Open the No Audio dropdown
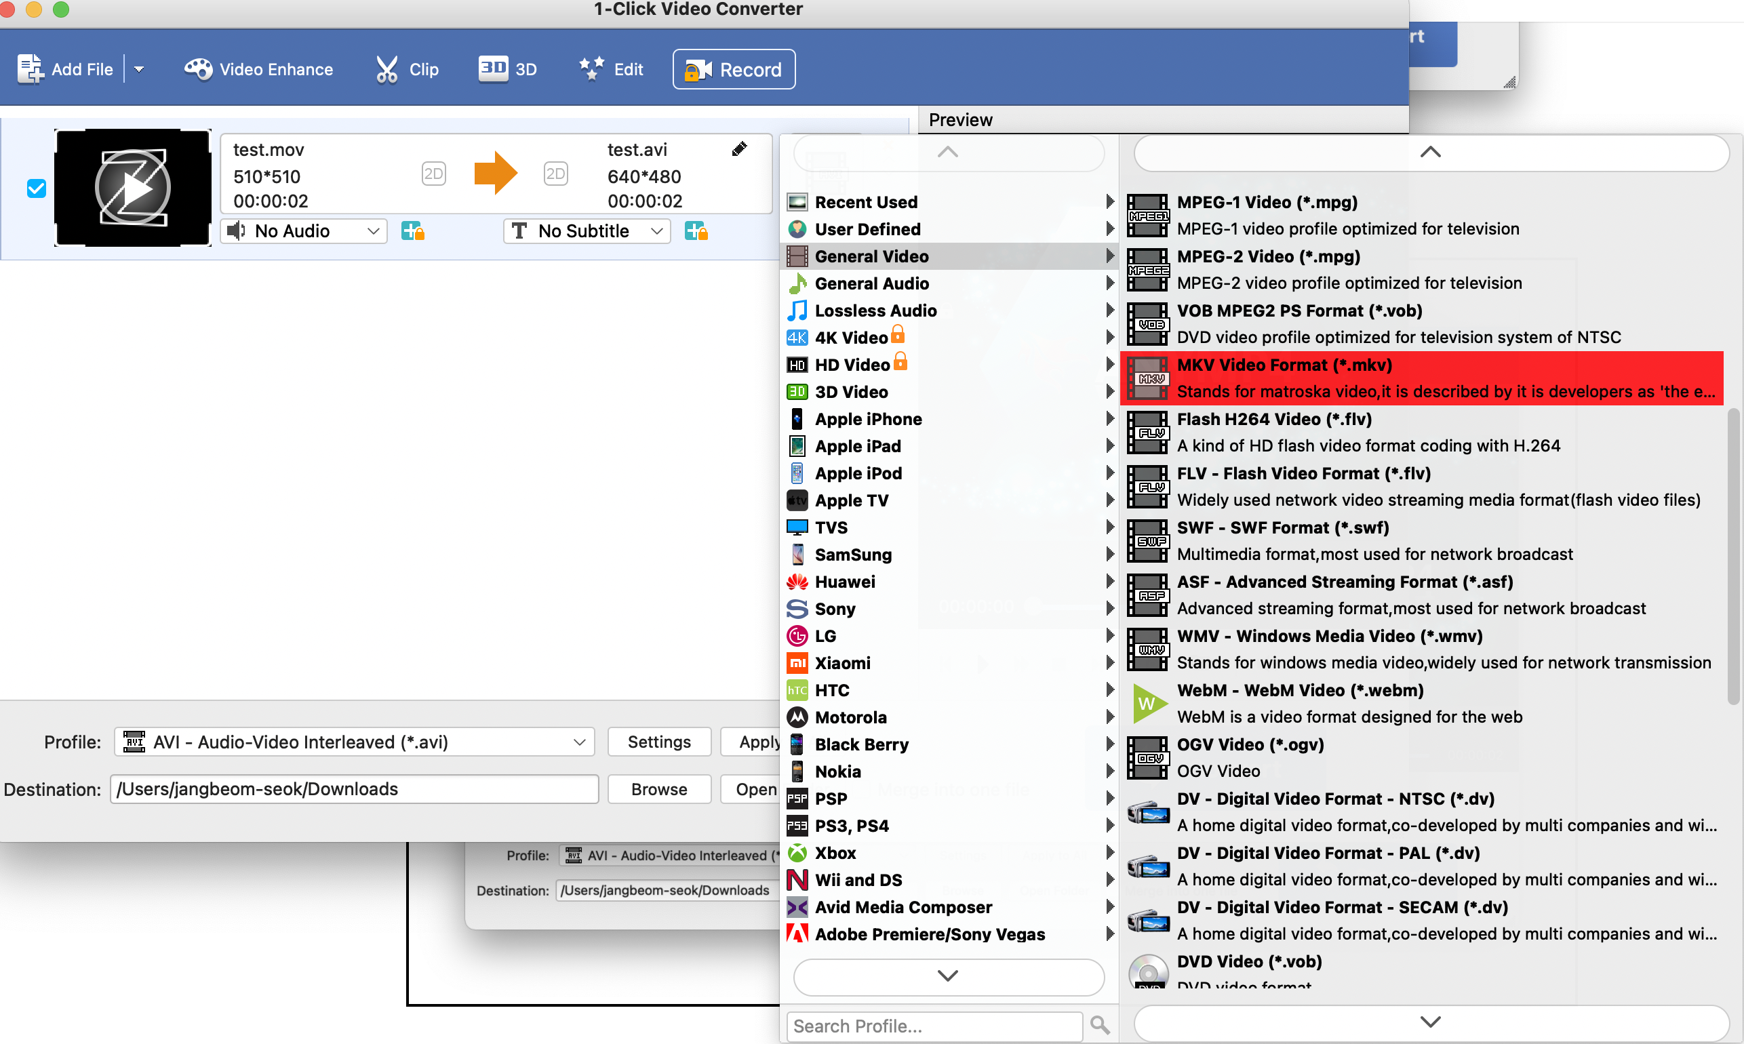This screenshot has height=1044, width=1744. point(304,230)
